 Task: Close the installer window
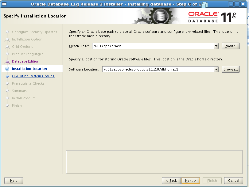pos(243,4)
